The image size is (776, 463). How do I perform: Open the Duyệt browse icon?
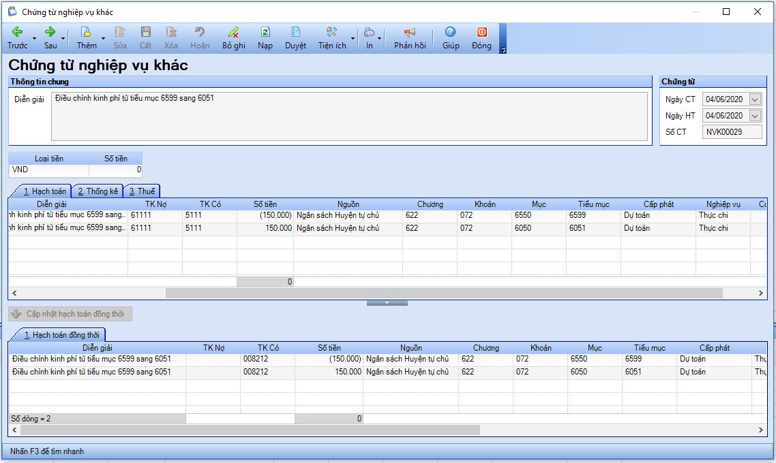point(295,37)
